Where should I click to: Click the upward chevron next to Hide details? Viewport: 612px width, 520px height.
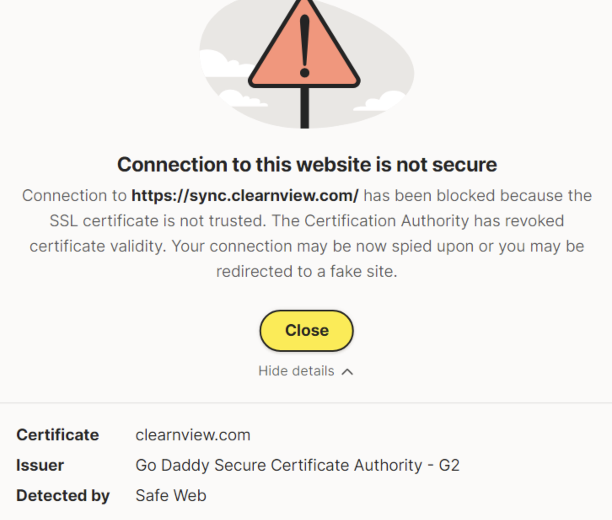[347, 372]
